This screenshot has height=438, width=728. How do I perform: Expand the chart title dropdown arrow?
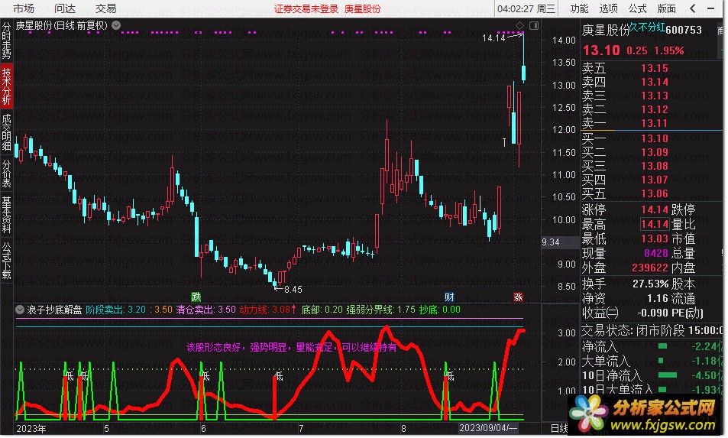(116, 25)
